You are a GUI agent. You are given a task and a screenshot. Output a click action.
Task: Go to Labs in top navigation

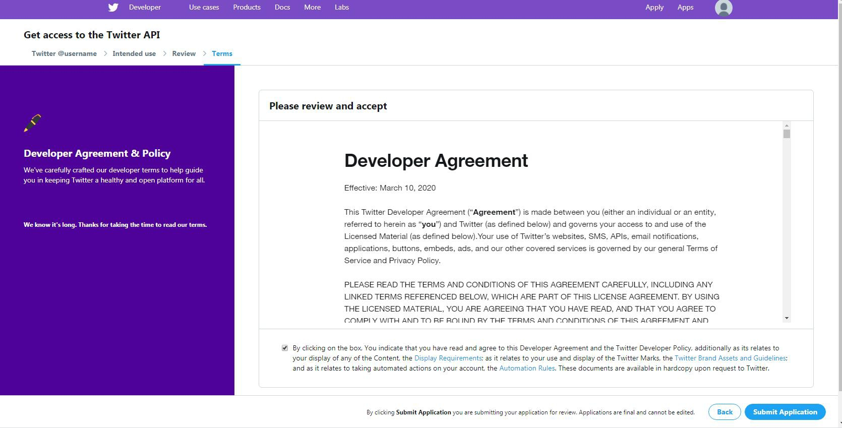coord(342,7)
